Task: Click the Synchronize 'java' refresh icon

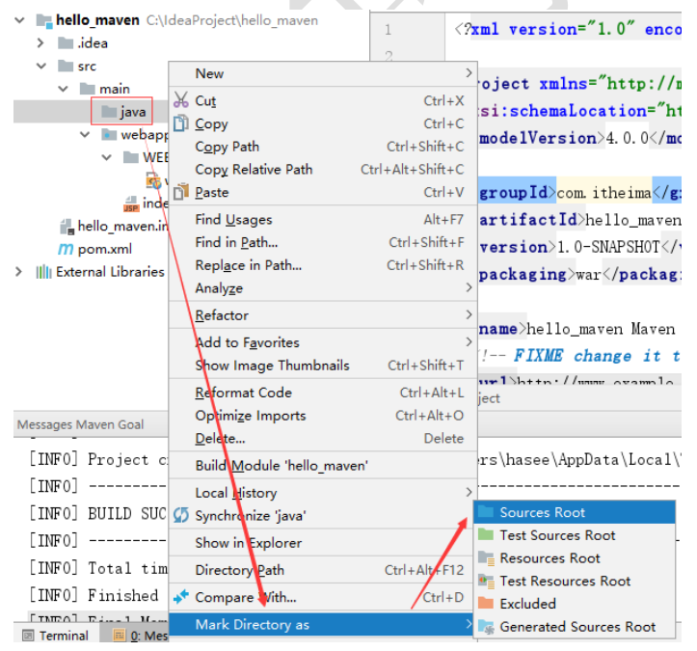Action: [x=181, y=515]
